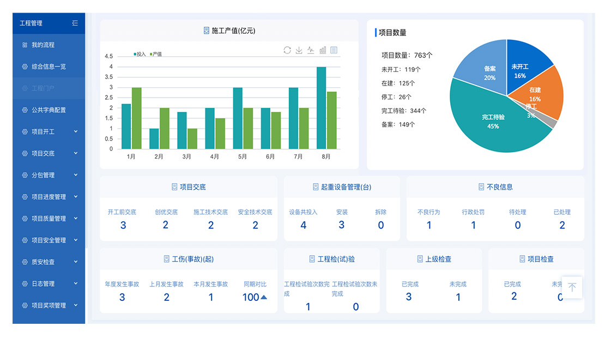Toggle the 产值 legend series
This screenshot has height=338, width=605.
coord(155,54)
